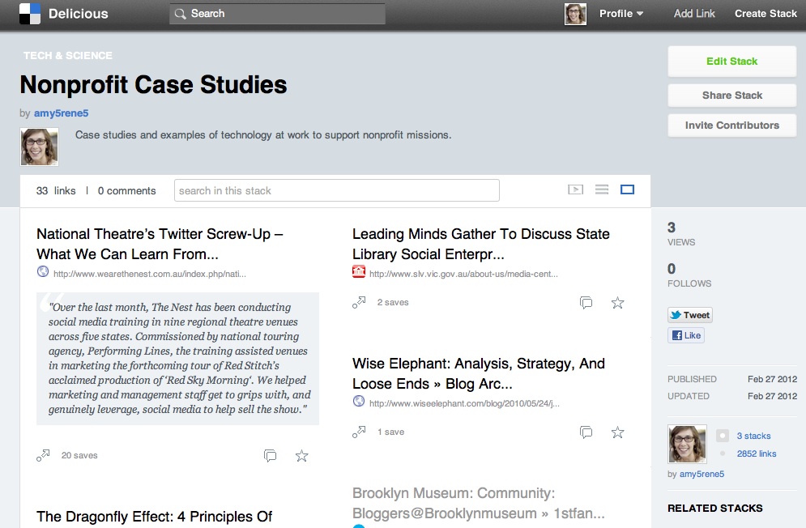Image resolution: width=806 pixels, height=528 pixels.
Task: Switch to media playback view icon
Action: coord(575,189)
